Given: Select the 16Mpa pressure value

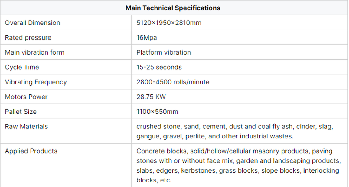Looking at the screenshot, I should (x=147, y=38).
